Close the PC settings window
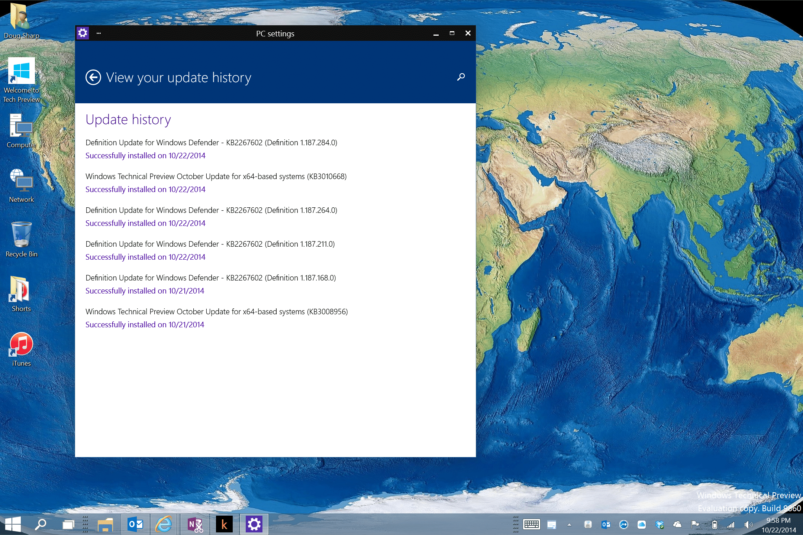 click(468, 33)
